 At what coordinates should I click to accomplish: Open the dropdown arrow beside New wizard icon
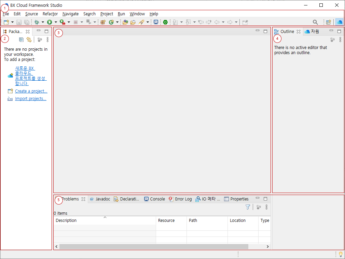(x=13, y=22)
